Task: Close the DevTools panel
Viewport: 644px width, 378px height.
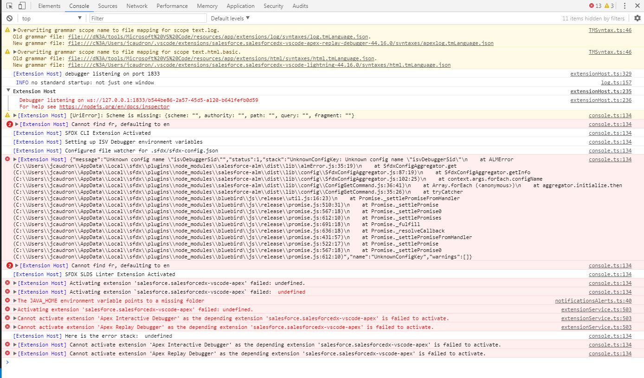Action: (637, 6)
